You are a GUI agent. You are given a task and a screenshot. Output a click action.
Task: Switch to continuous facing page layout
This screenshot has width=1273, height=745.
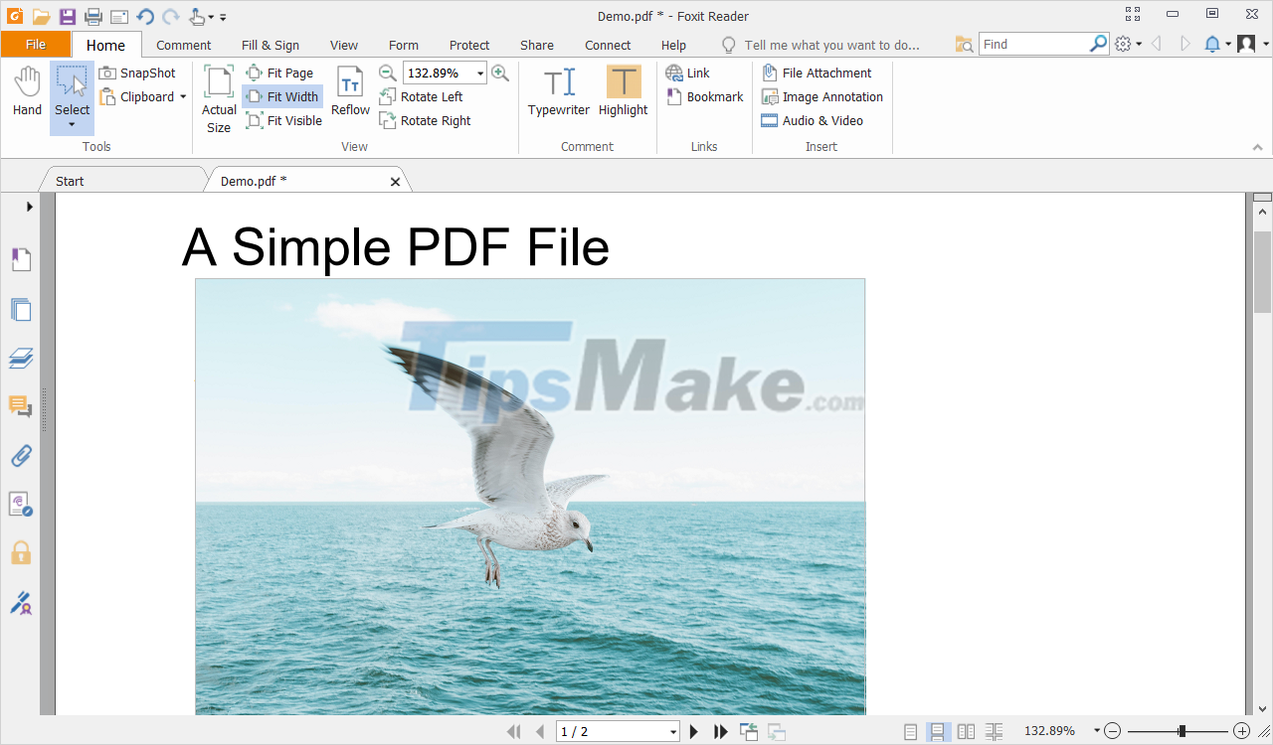[x=993, y=731]
